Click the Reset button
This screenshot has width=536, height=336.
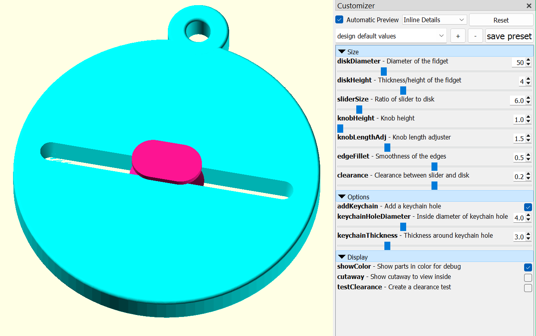point(501,20)
